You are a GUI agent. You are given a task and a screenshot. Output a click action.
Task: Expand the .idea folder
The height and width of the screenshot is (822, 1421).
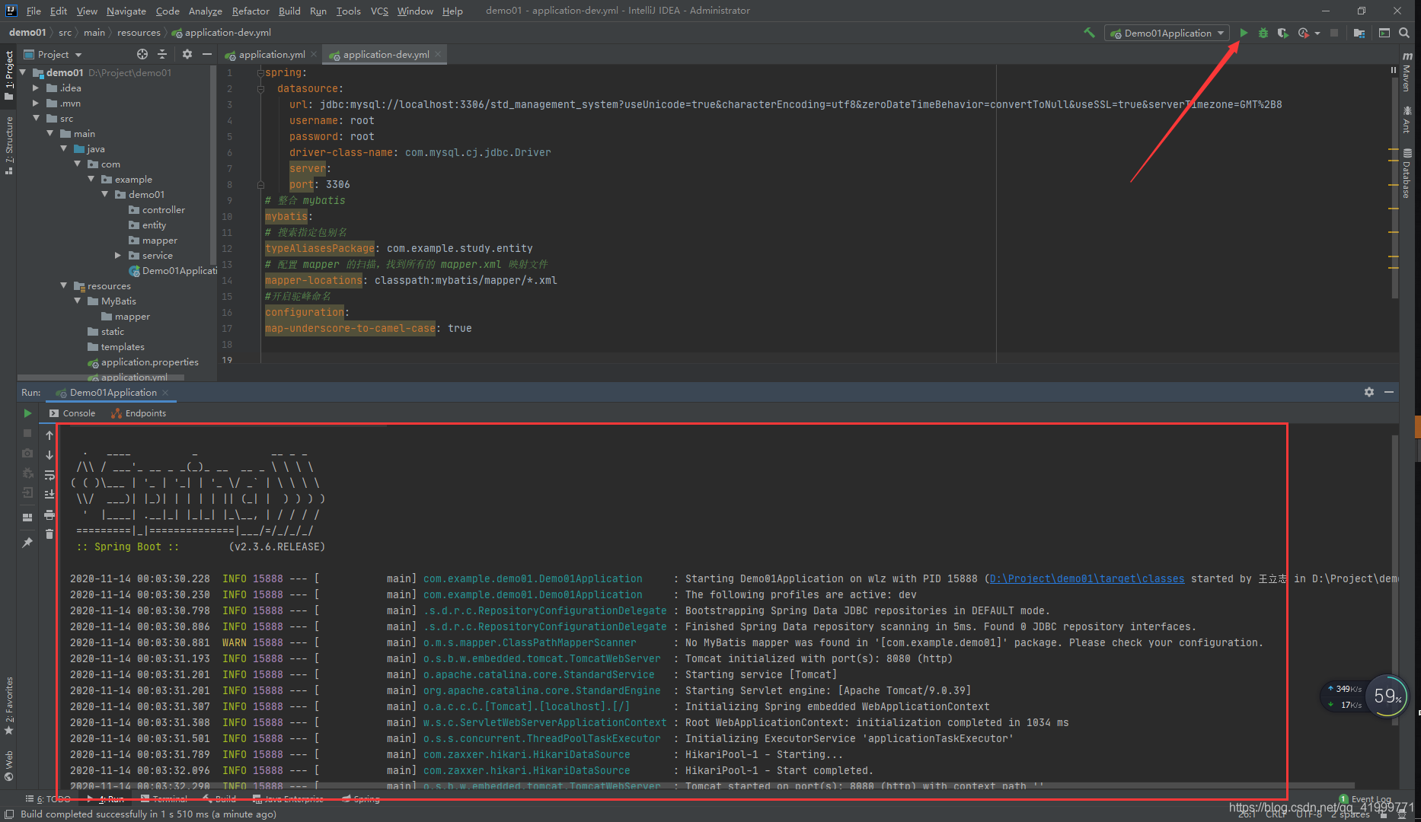(36, 88)
